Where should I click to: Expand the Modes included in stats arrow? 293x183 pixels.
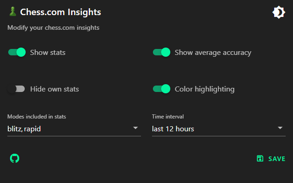click(x=136, y=128)
